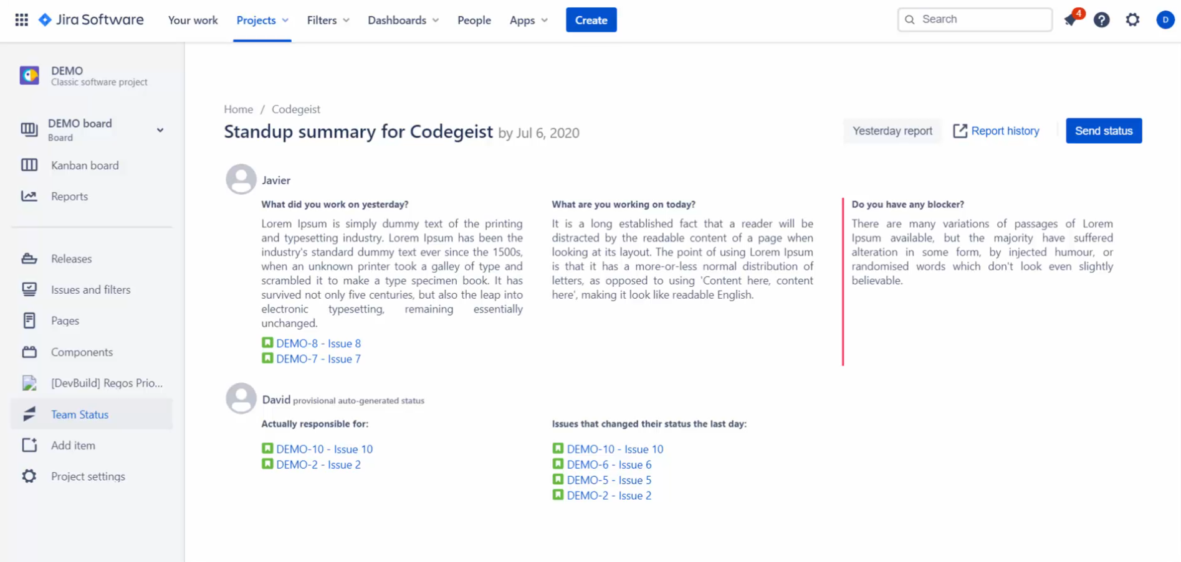Click the Report history external-link icon

pos(960,131)
